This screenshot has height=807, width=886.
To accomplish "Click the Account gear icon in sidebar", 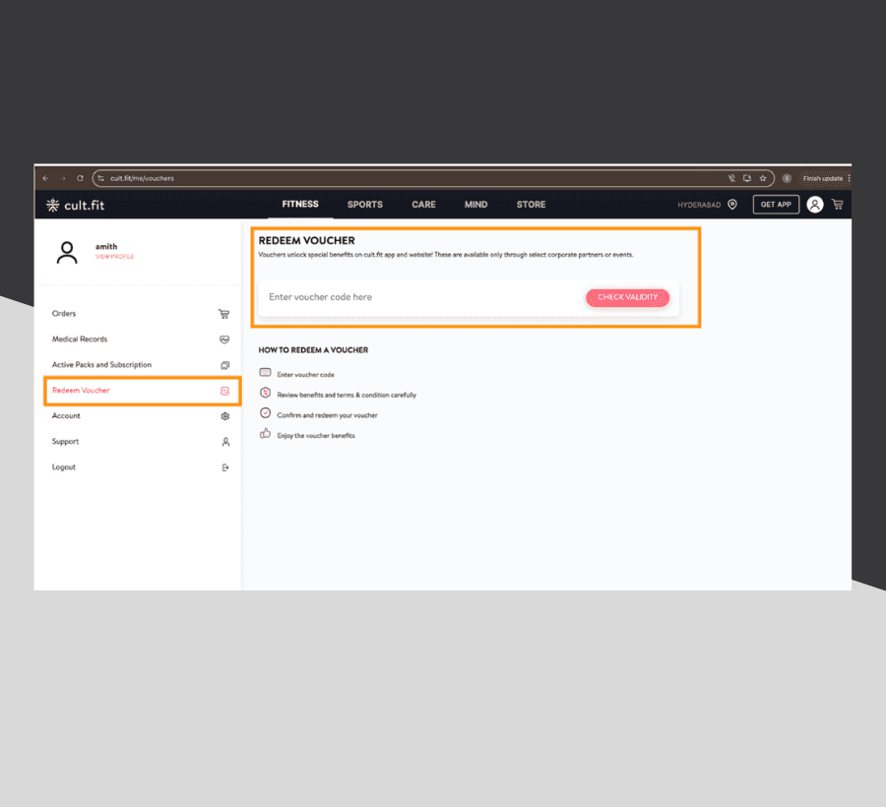I will coord(224,416).
